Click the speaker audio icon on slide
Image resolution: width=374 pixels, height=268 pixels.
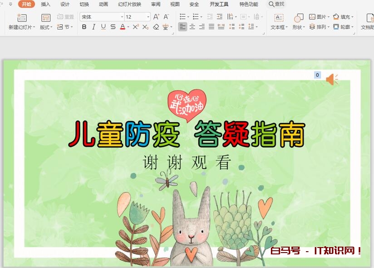coord(332,79)
